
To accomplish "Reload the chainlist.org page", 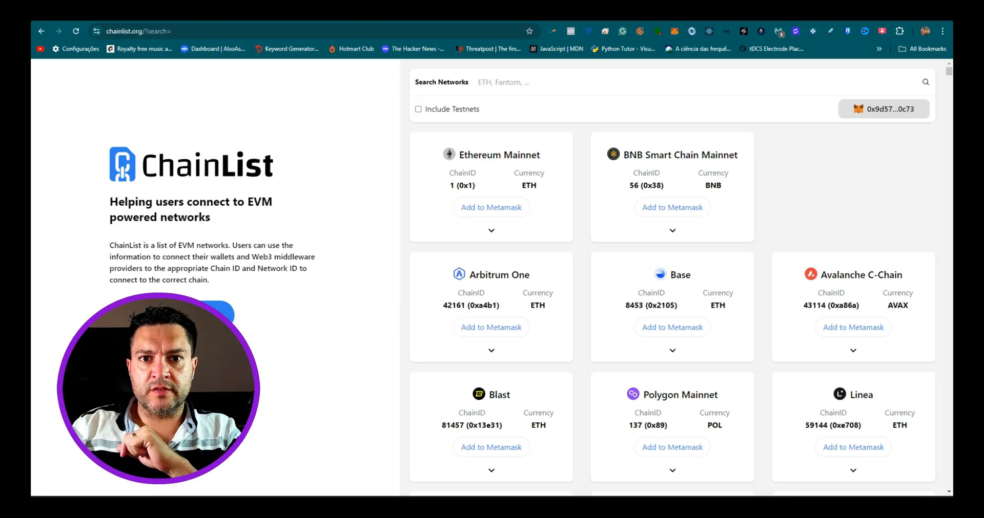I will (x=76, y=31).
